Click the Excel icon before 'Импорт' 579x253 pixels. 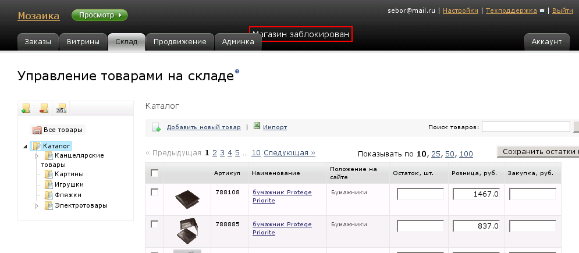(x=257, y=126)
